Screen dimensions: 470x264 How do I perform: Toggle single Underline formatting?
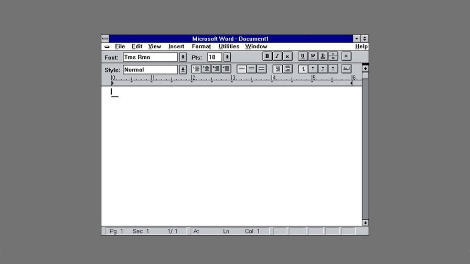pyautogui.click(x=303, y=56)
